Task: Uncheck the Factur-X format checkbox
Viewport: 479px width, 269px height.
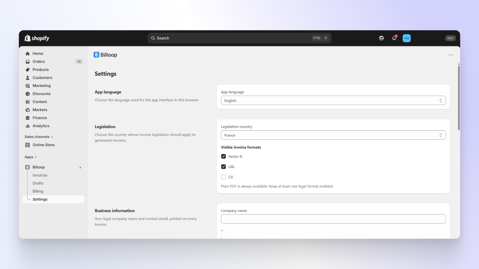Action: click(223, 157)
